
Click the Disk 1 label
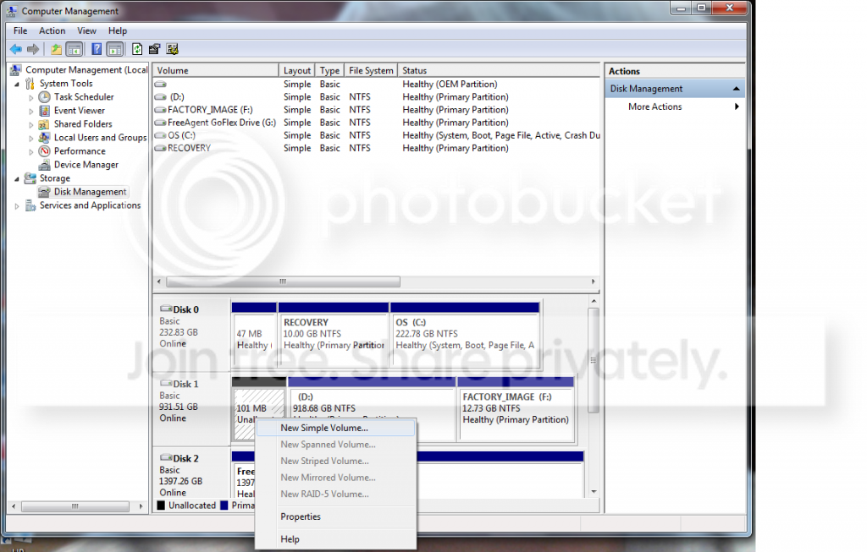(185, 384)
